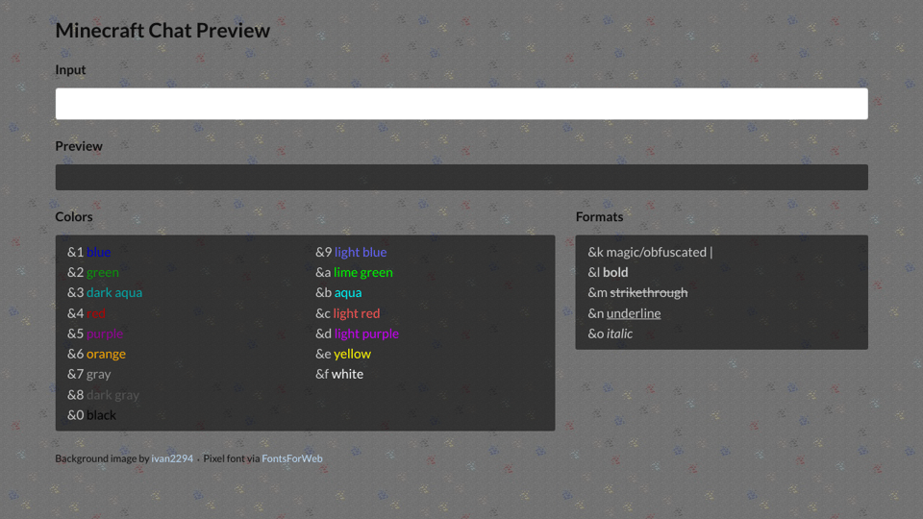Click the &8 dark gray entry
The height and width of the screenshot is (519, 923).
click(103, 394)
